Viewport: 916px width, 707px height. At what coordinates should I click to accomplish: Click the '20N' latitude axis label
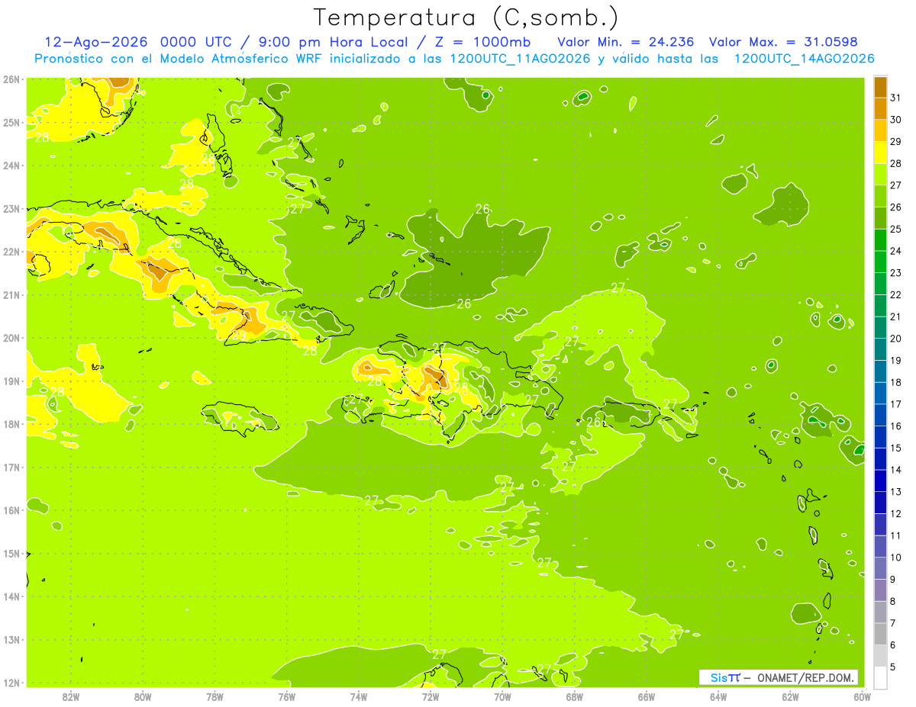tap(11, 338)
